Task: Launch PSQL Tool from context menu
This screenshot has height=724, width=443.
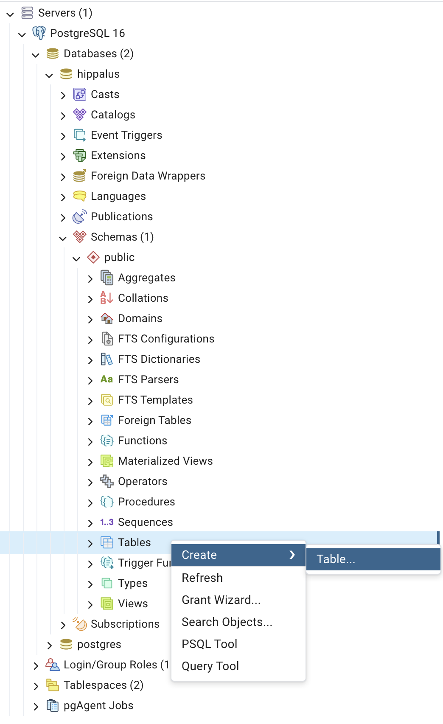Action: tap(238, 644)
